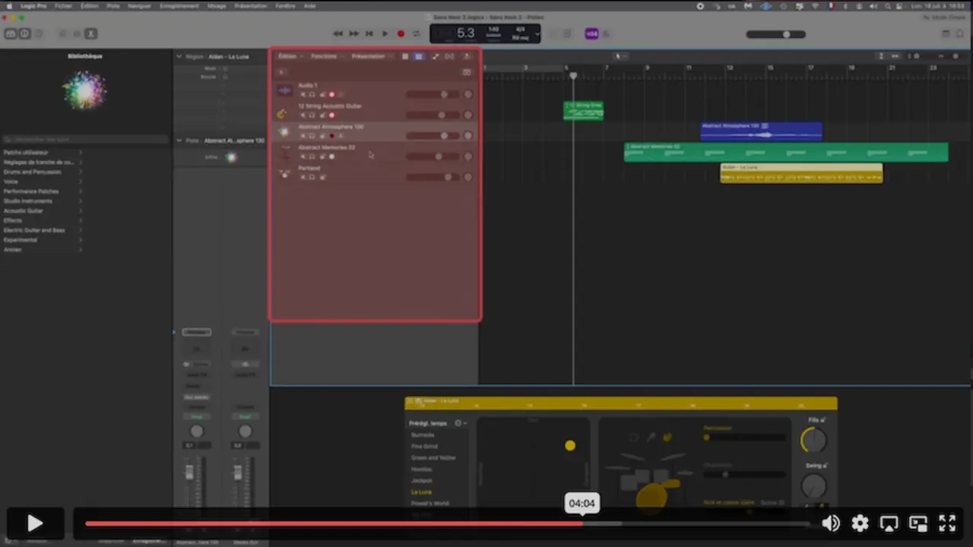Select the Five Grind drummer preset
973x547 pixels.
pos(424,447)
